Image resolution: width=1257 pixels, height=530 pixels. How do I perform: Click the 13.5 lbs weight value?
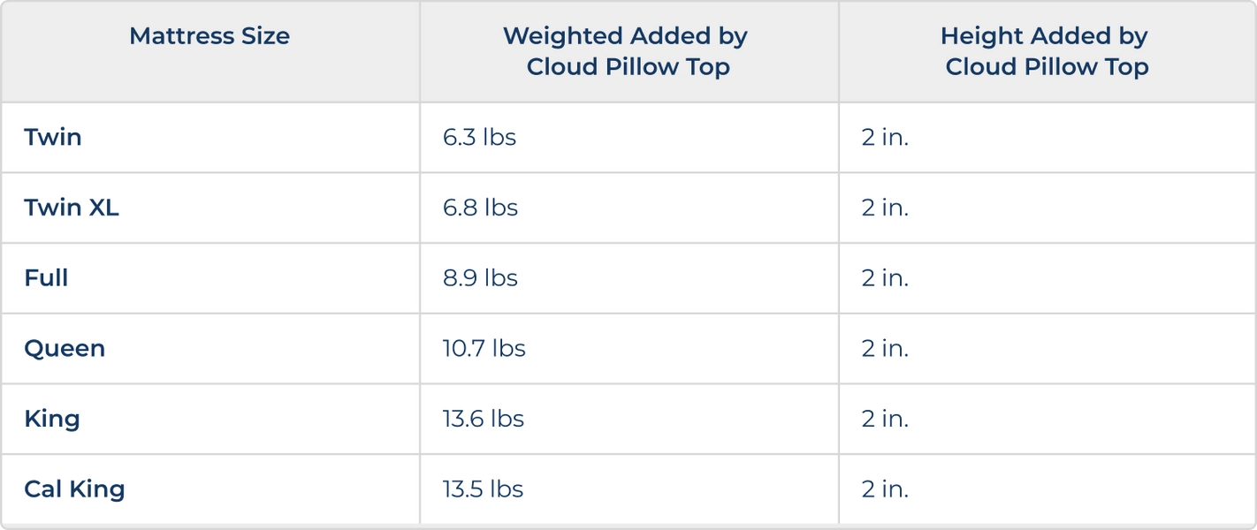483,489
